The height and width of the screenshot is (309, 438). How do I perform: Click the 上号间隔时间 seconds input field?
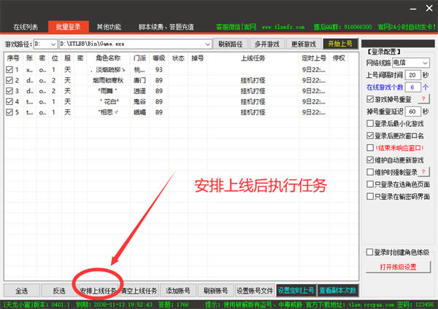click(412, 75)
